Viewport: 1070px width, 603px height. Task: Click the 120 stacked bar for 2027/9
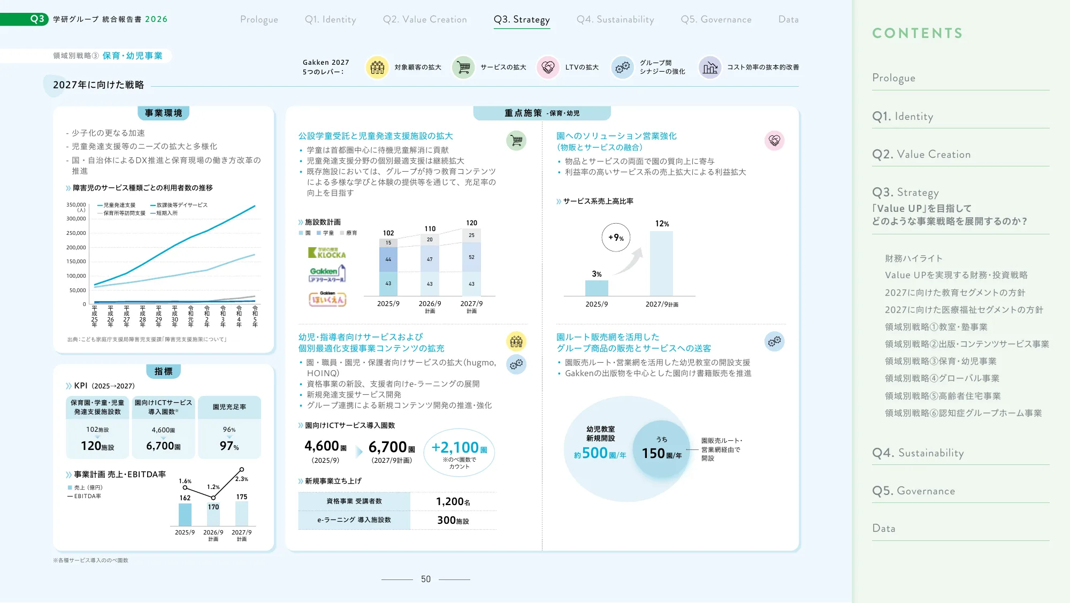471,262
